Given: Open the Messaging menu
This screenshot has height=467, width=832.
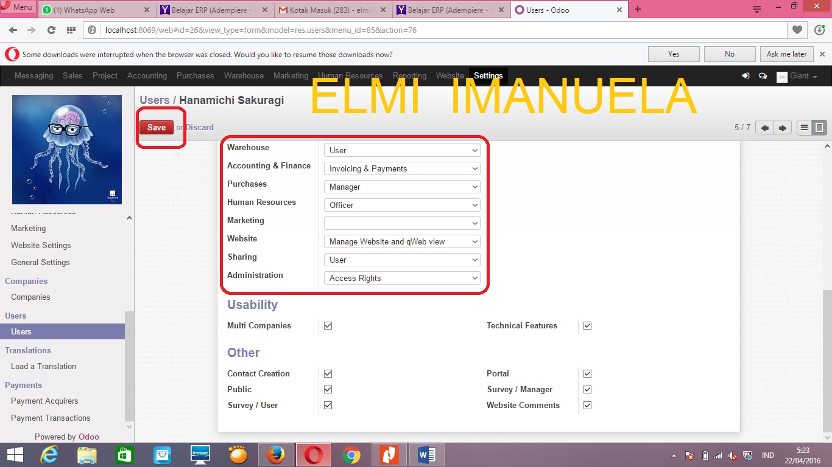Looking at the screenshot, I should coord(33,76).
